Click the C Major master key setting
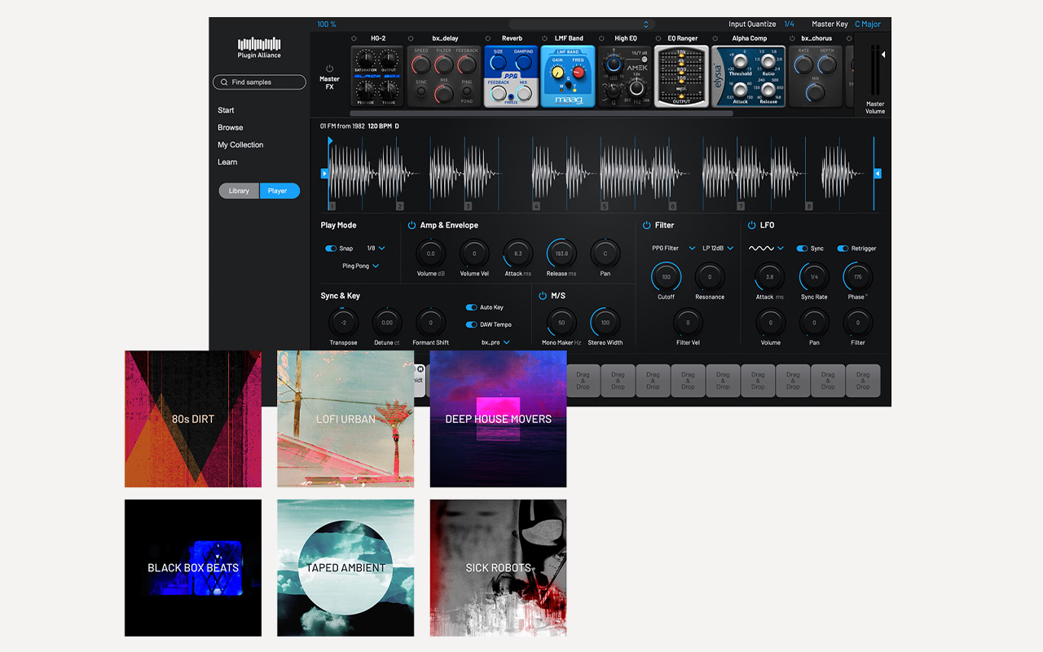Screen dimensions: 1043x652 tap(867, 24)
